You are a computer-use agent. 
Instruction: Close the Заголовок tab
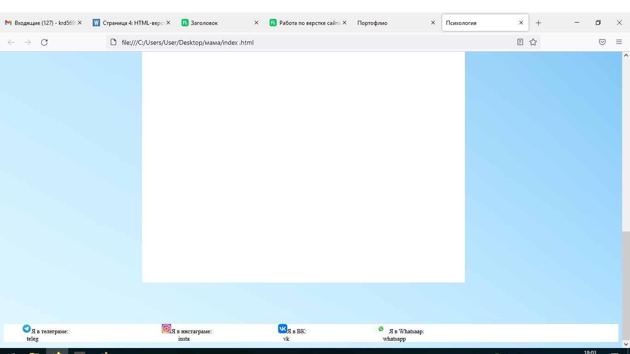(256, 23)
